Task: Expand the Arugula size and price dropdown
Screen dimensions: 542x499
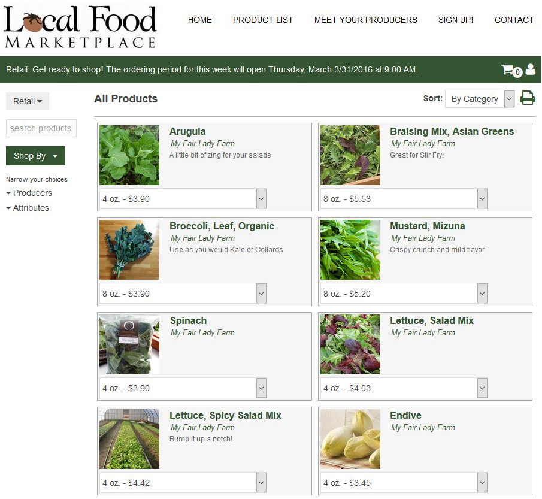Action: pyautogui.click(x=183, y=199)
